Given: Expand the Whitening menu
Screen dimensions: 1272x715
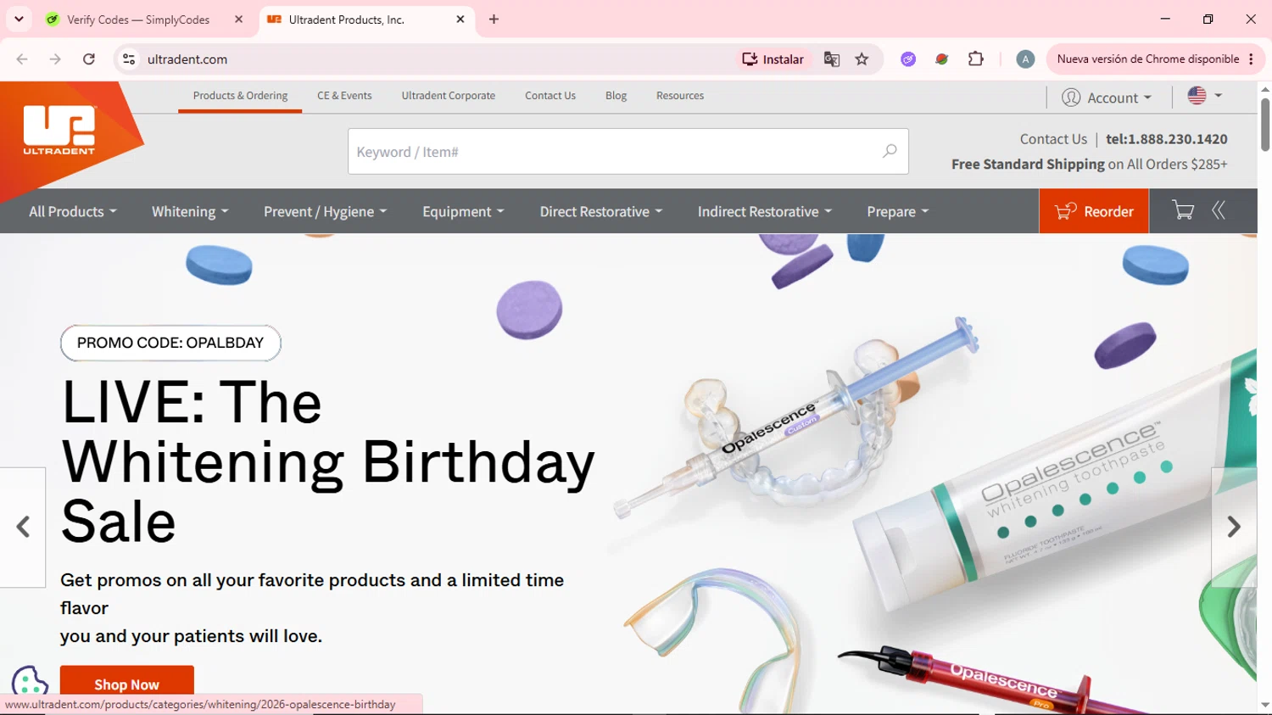Looking at the screenshot, I should (x=190, y=211).
